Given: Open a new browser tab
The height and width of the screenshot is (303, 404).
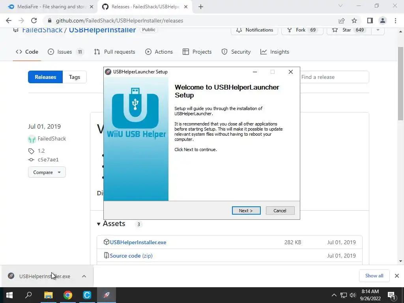Looking at the screenshot, I should tap(201, 7).
